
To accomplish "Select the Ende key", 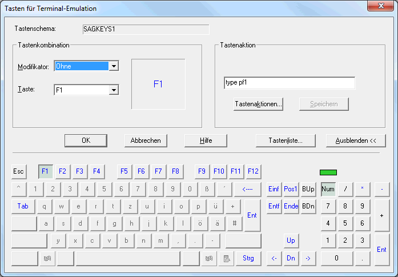I will coord(291,206).
